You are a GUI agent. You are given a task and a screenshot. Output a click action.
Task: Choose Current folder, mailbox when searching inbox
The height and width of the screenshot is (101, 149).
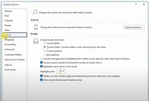point(44,47)
